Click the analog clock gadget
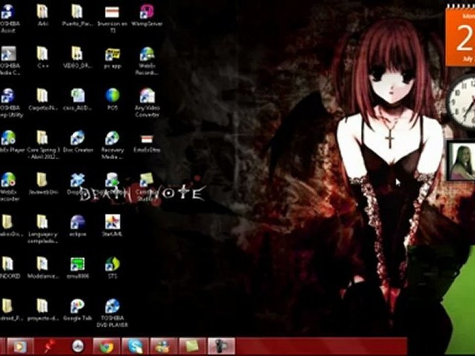The height and width of the screenshot is (356, 475). pyautogui.click(x=461, y=103)
